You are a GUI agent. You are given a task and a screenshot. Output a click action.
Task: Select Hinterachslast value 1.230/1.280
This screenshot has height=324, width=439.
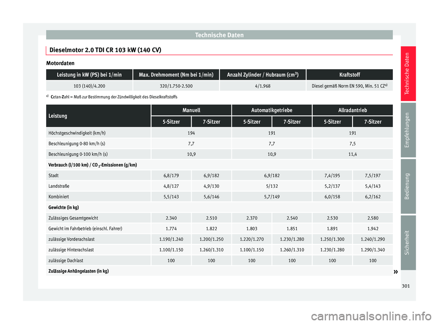click(x=332, y=250)
